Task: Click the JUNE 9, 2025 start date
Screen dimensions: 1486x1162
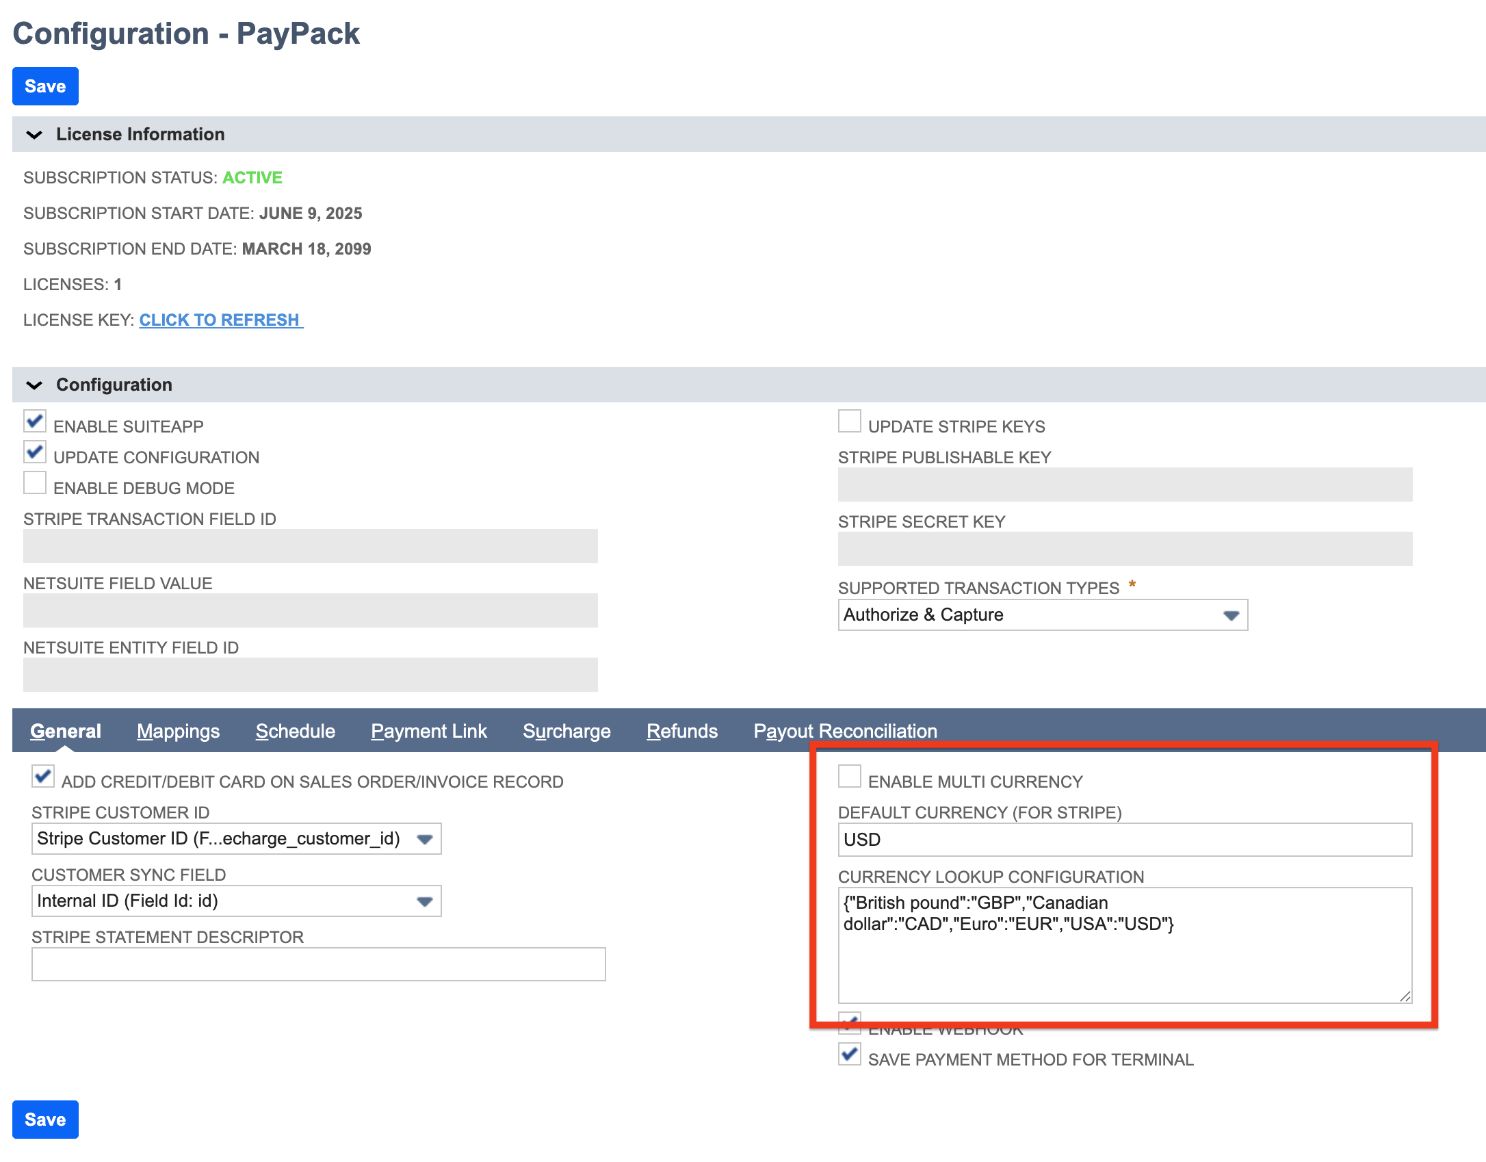Action: [311, 213]
